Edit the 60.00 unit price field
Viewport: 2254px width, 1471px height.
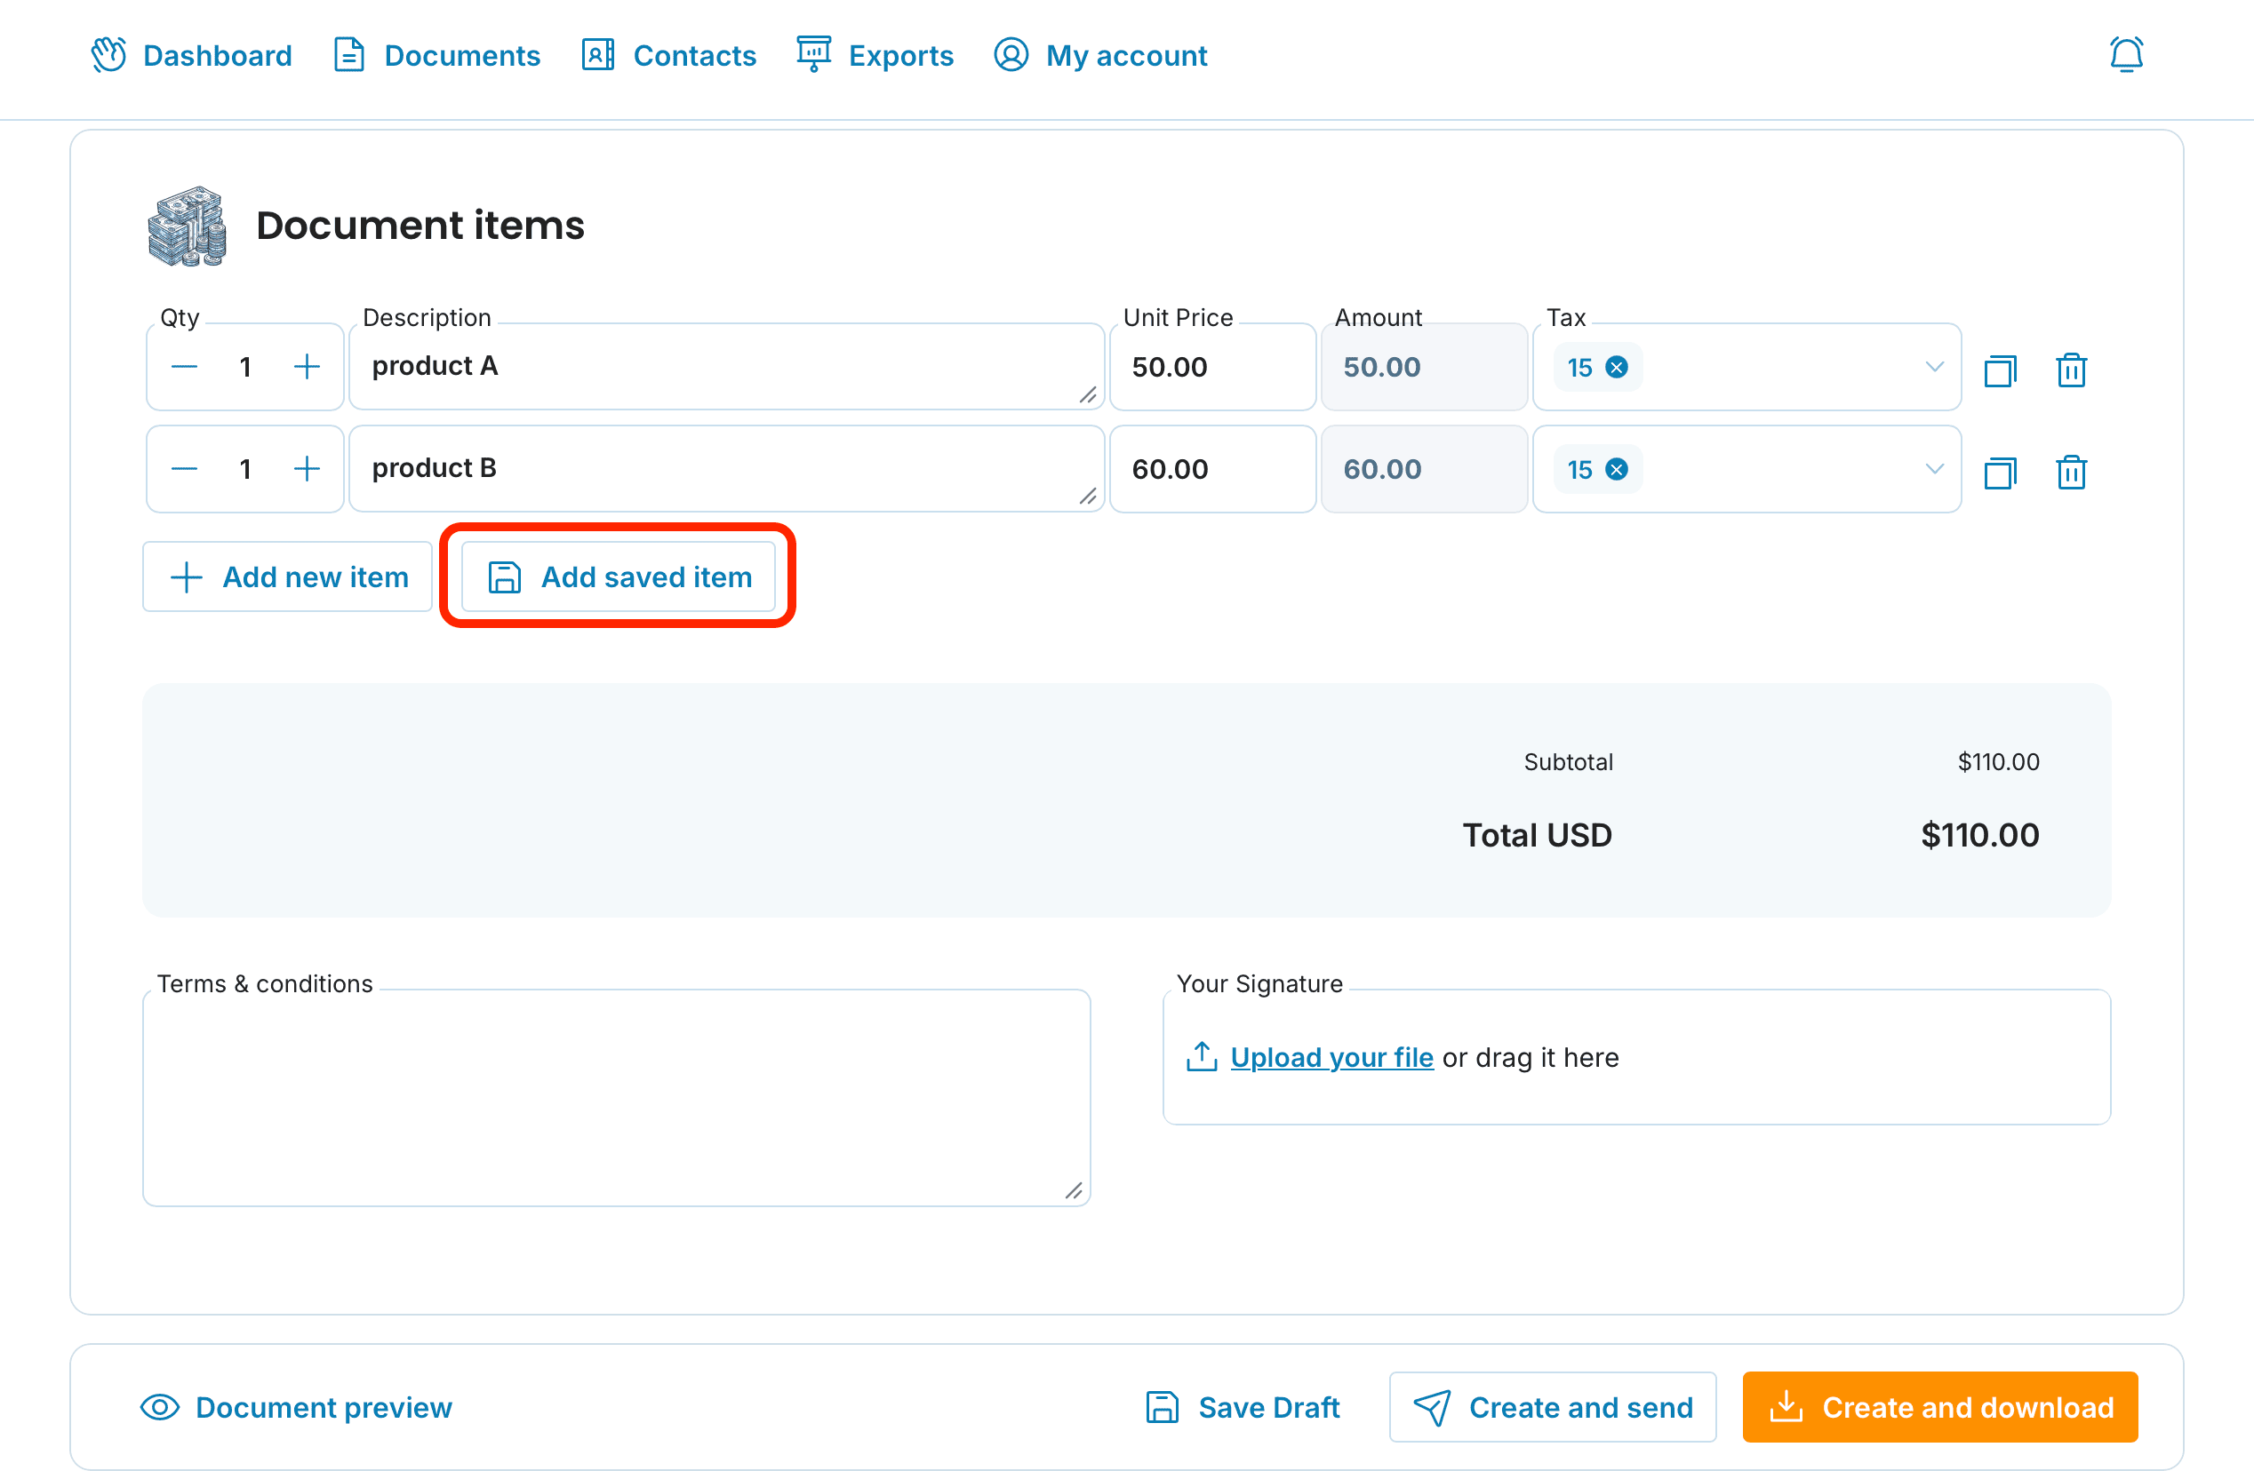(x=1212, y=470)
